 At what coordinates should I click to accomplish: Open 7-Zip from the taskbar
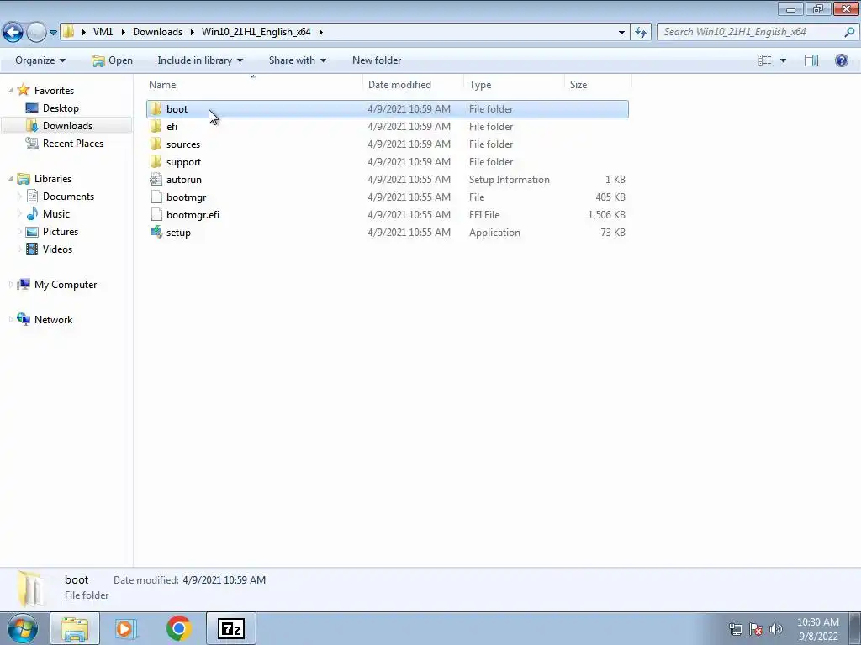231,628
